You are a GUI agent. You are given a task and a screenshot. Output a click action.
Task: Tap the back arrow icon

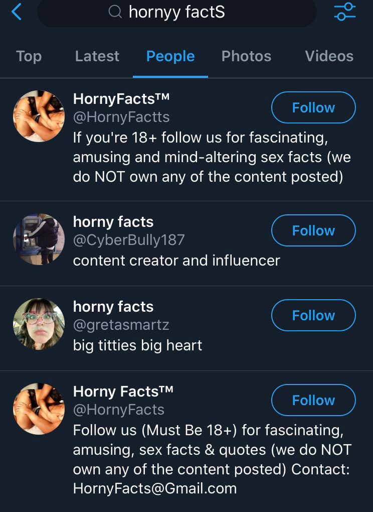pos(17,11)
